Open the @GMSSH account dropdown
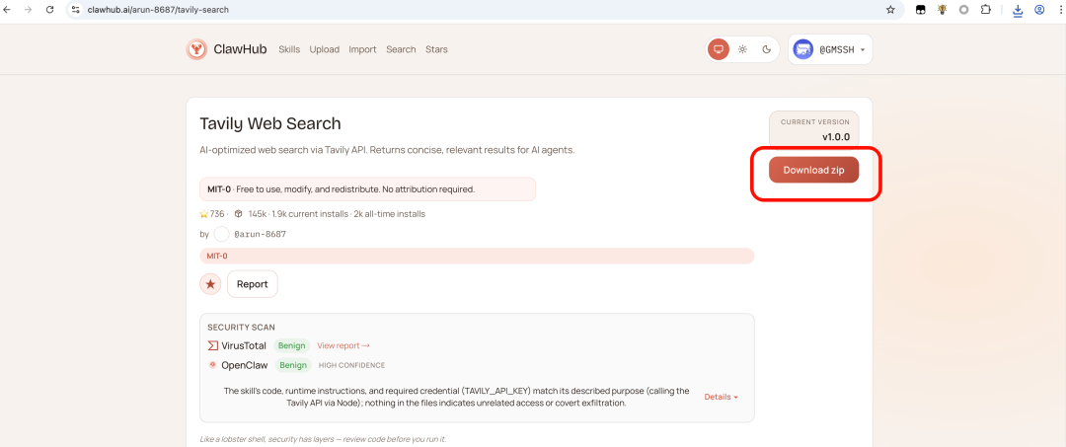1066x447 pixels. coord(830,49)
